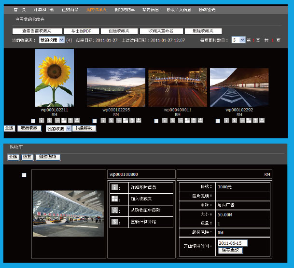Tick the checkbox under sunflower image wp000102211
Screen dimensions: 294x268
32,121
